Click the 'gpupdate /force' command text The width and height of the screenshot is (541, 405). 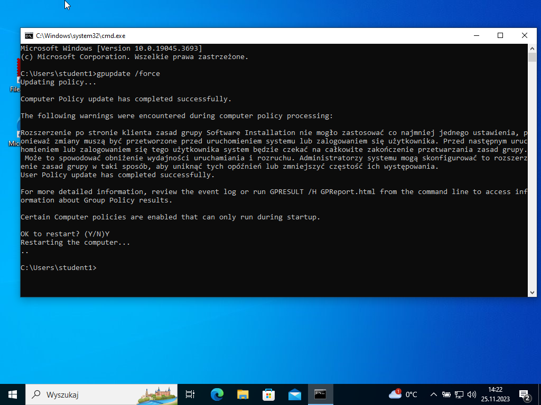tap(128, 74)
